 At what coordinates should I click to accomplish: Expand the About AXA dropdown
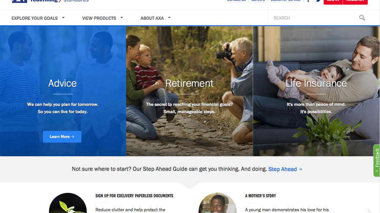tap(155, 18)
